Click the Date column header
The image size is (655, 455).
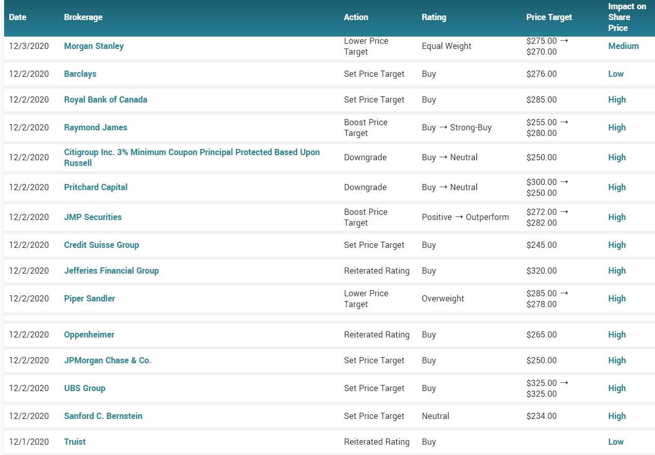(18, 17)
